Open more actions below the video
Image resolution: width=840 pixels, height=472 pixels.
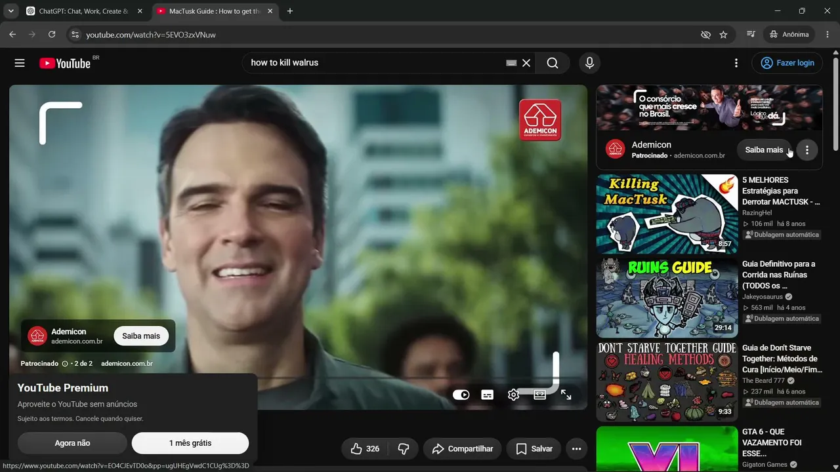577,448
